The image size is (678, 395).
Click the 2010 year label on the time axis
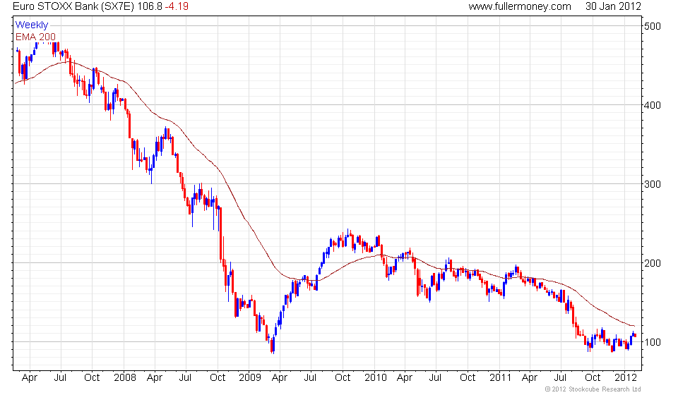[x=375, y=378]
